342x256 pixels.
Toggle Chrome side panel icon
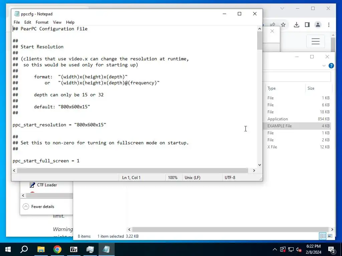[307, 25]
